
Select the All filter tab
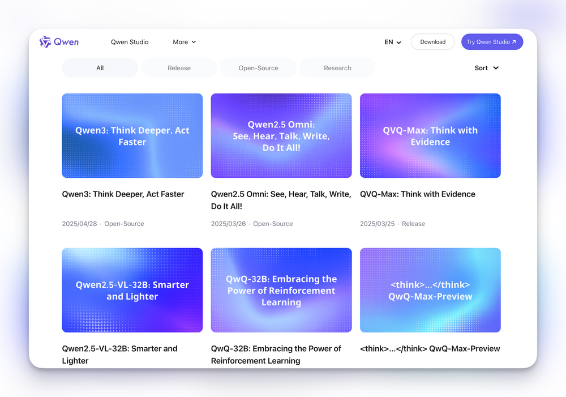click(100, 68)
